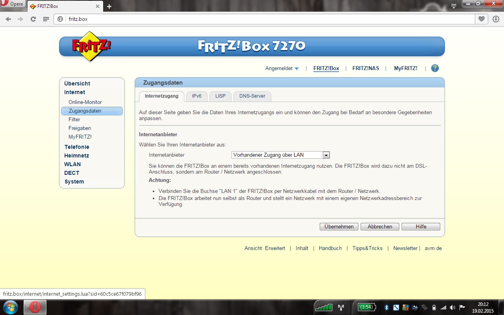
Task: Click the FRITZ! logo in the banner
Action: coord(91,46)
